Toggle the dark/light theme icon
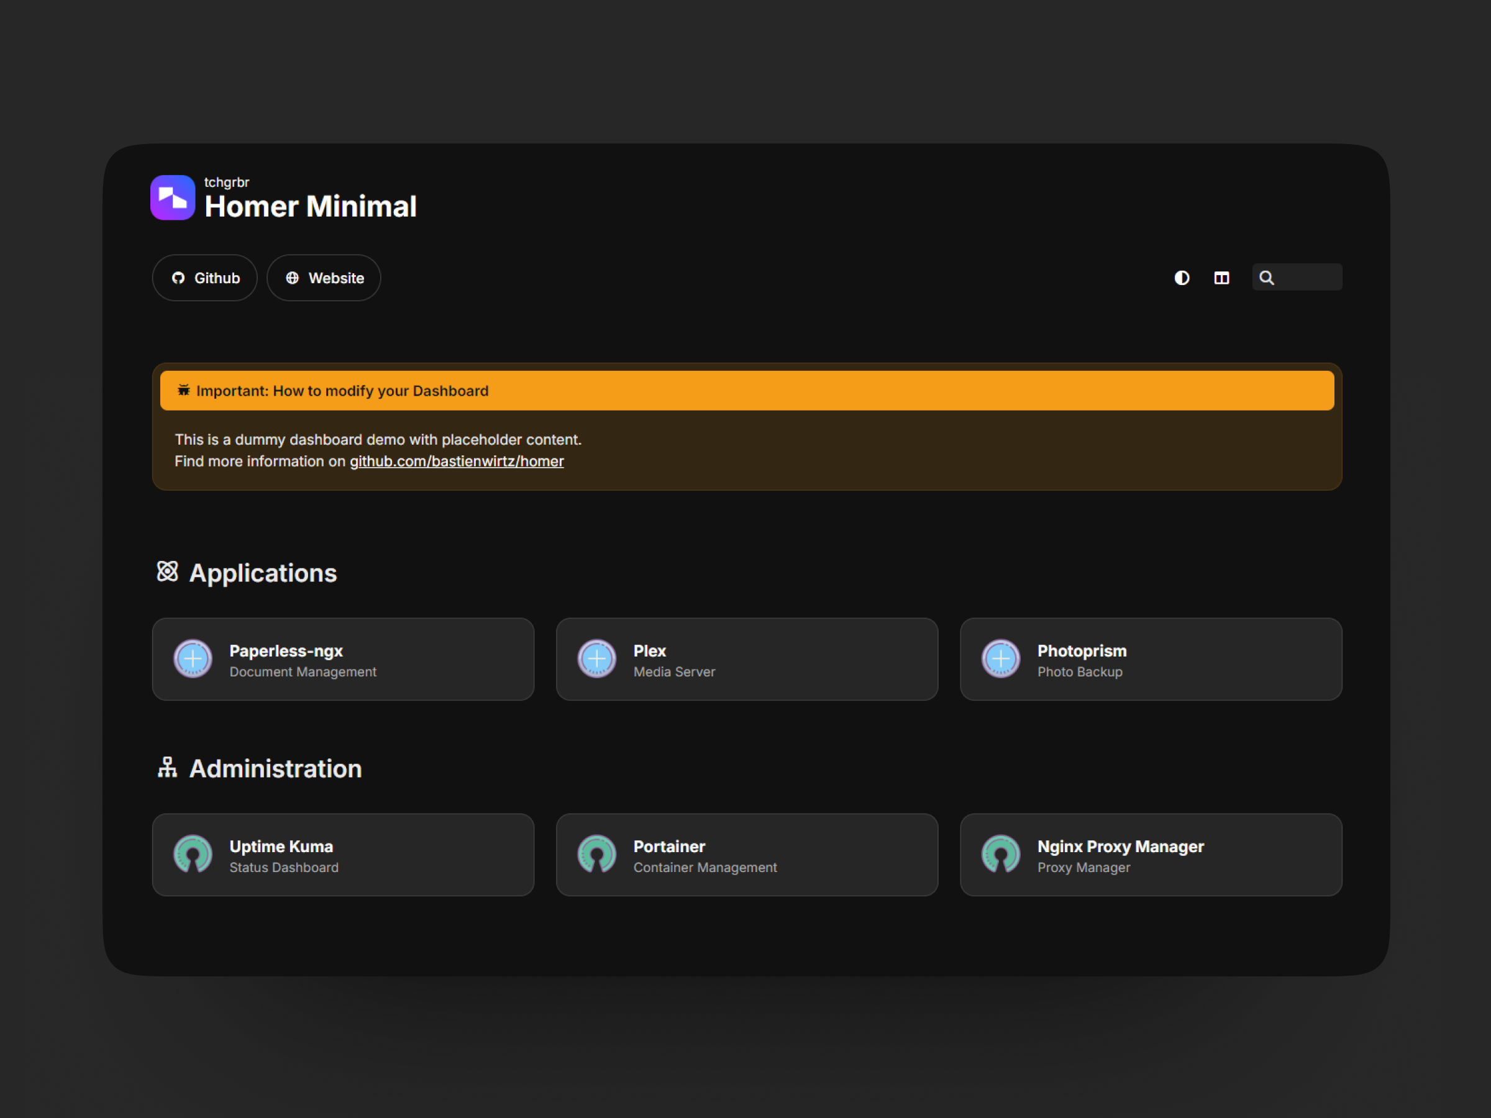Screen dimensions: 1491x1118 pos(1181,278)
